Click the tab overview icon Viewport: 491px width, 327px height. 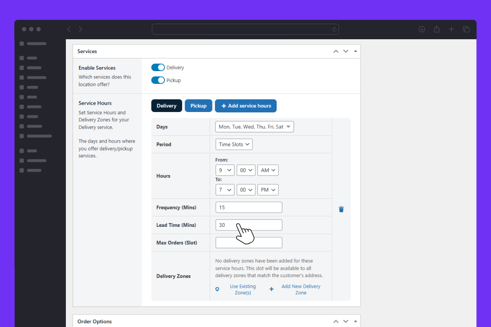point(466,29)
